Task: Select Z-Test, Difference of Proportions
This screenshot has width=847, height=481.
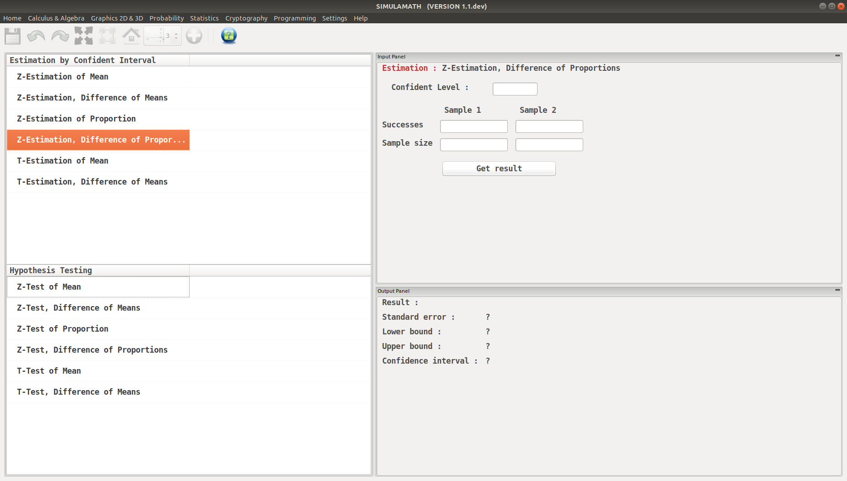Action: coord(98,350)
